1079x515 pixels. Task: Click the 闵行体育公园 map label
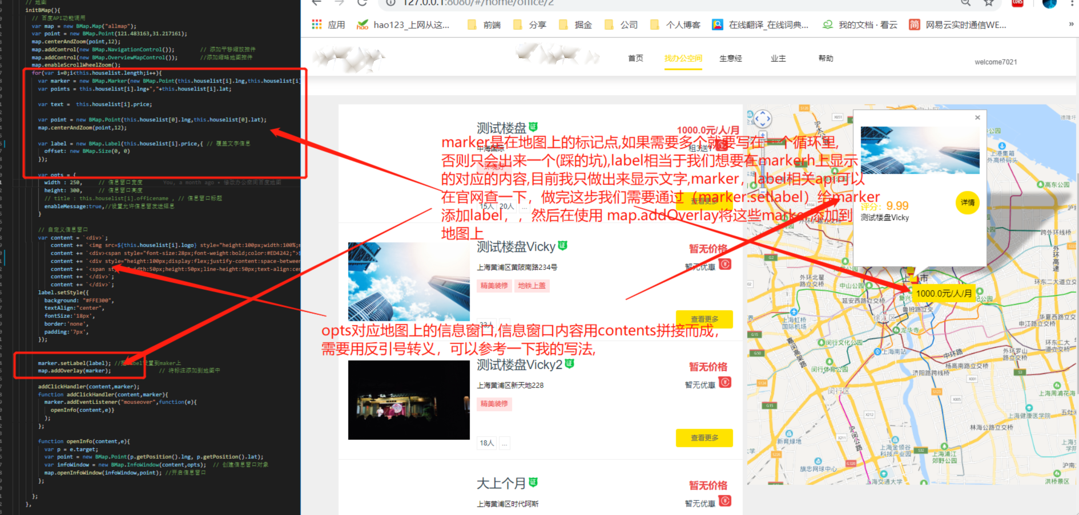click(x=829, y=369)
